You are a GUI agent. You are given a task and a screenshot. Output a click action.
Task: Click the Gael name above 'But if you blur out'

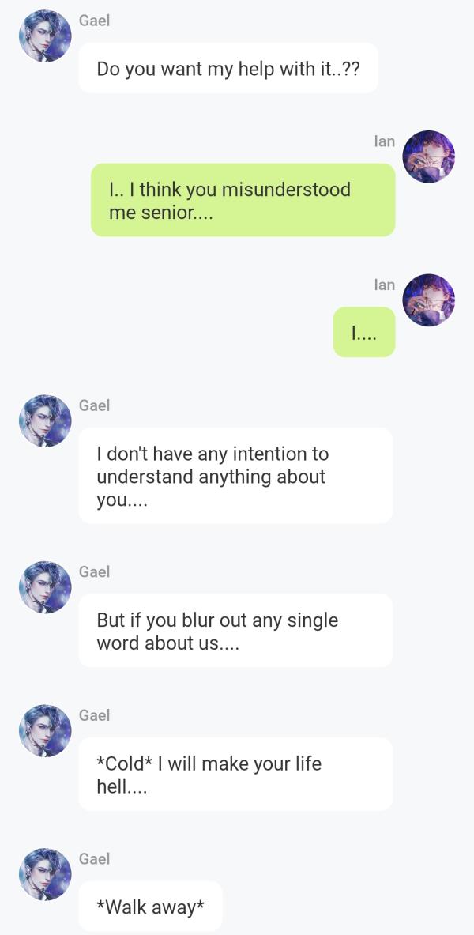pos(94,571)
